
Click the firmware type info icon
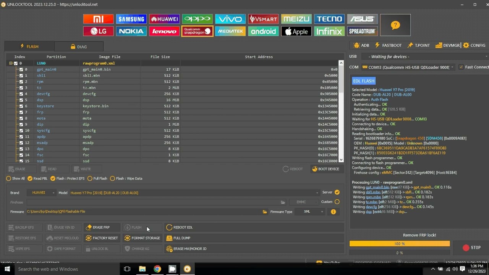pyautogui.click(x=334, y=212)
